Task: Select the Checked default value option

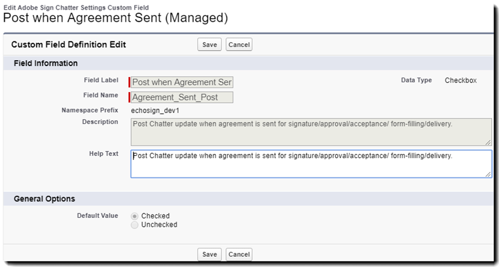Action: 135,216
